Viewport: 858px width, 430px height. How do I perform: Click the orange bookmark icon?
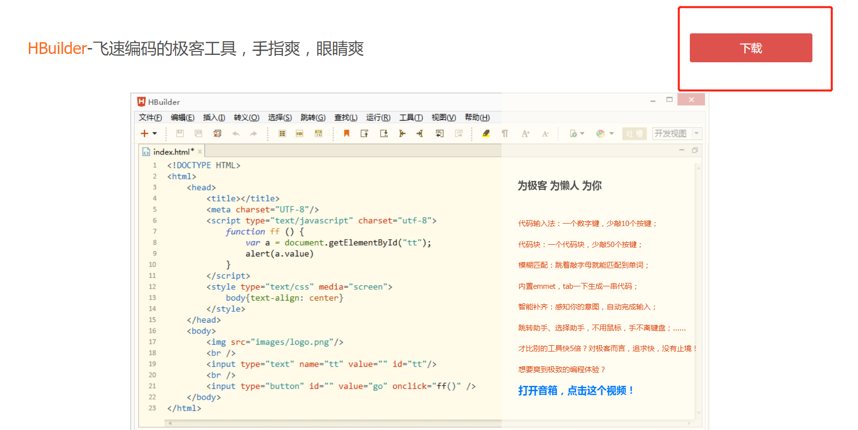pyautogui.click(x=347, y=133)
